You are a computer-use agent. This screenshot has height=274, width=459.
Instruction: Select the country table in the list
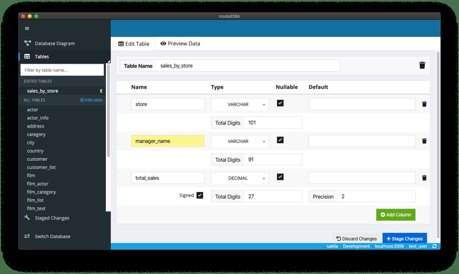(x=35, y=151)
